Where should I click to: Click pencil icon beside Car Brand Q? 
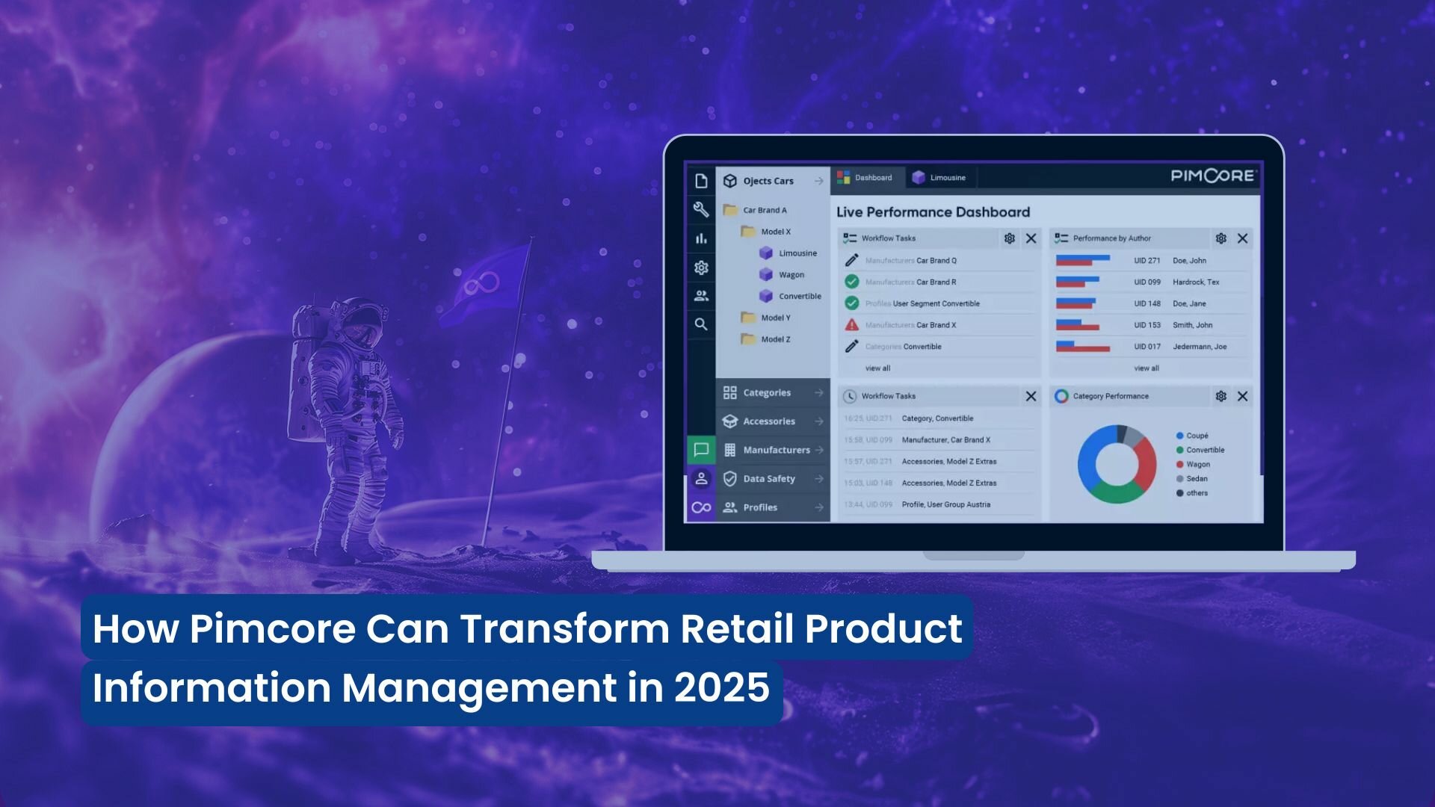[851, 260]
